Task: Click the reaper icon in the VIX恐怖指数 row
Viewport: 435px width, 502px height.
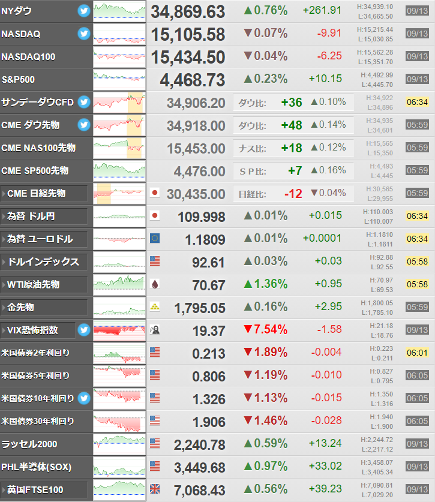Action: [155, 330]
